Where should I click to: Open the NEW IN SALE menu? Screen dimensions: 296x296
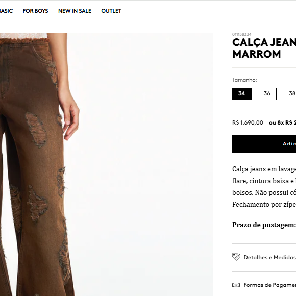pos(75,11)
